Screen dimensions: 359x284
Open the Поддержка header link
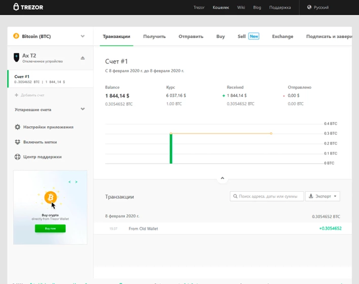click(280, 7)
